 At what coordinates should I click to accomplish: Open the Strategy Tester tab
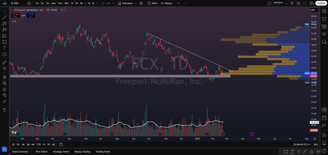61,151
